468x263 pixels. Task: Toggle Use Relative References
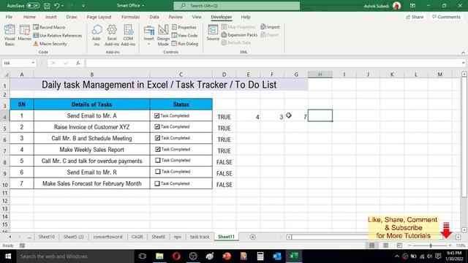tap(57, 36)
